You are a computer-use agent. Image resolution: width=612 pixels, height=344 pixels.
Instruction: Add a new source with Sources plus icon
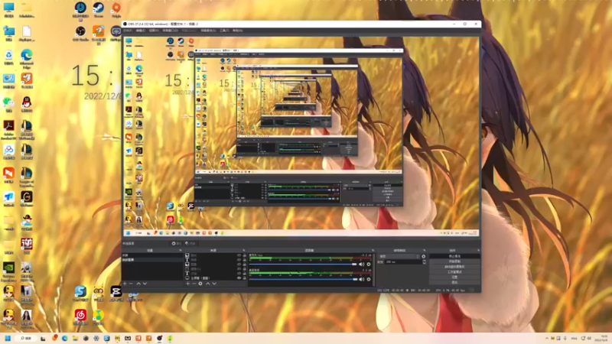(x=187, y=284)
